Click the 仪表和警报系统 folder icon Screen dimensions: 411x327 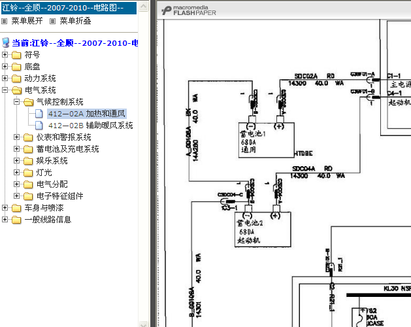click(28, 137)
